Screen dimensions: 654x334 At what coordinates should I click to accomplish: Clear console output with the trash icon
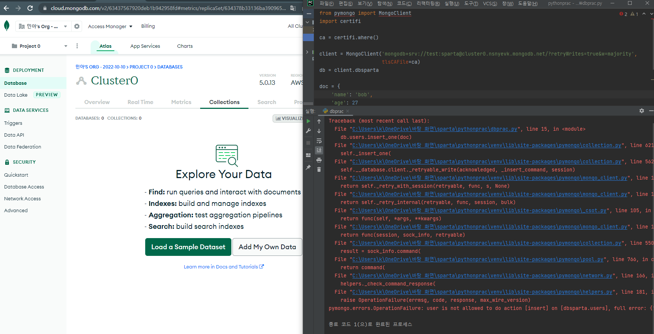[319, 170]
